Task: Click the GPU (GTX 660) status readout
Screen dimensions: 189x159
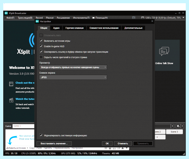Action: click(x=79, y=154)
